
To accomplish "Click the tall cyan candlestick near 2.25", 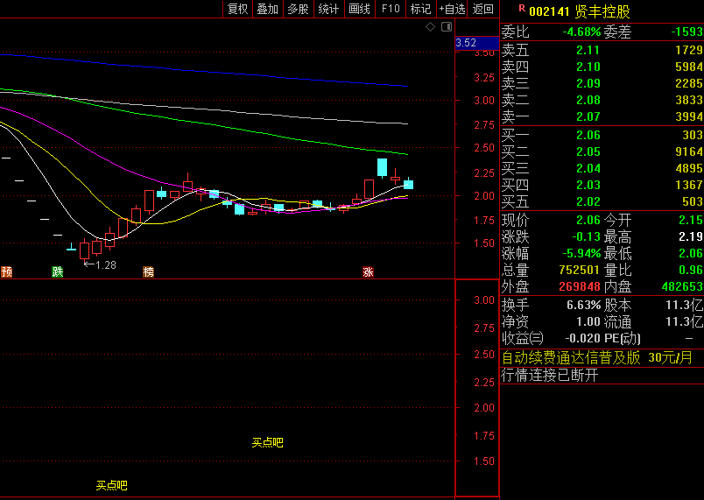I will point(382,167).
